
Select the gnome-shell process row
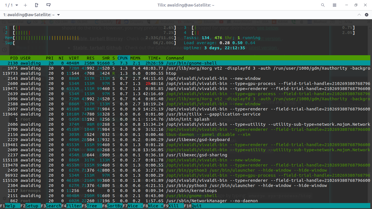pyautogui.click(x=114, y=63)
